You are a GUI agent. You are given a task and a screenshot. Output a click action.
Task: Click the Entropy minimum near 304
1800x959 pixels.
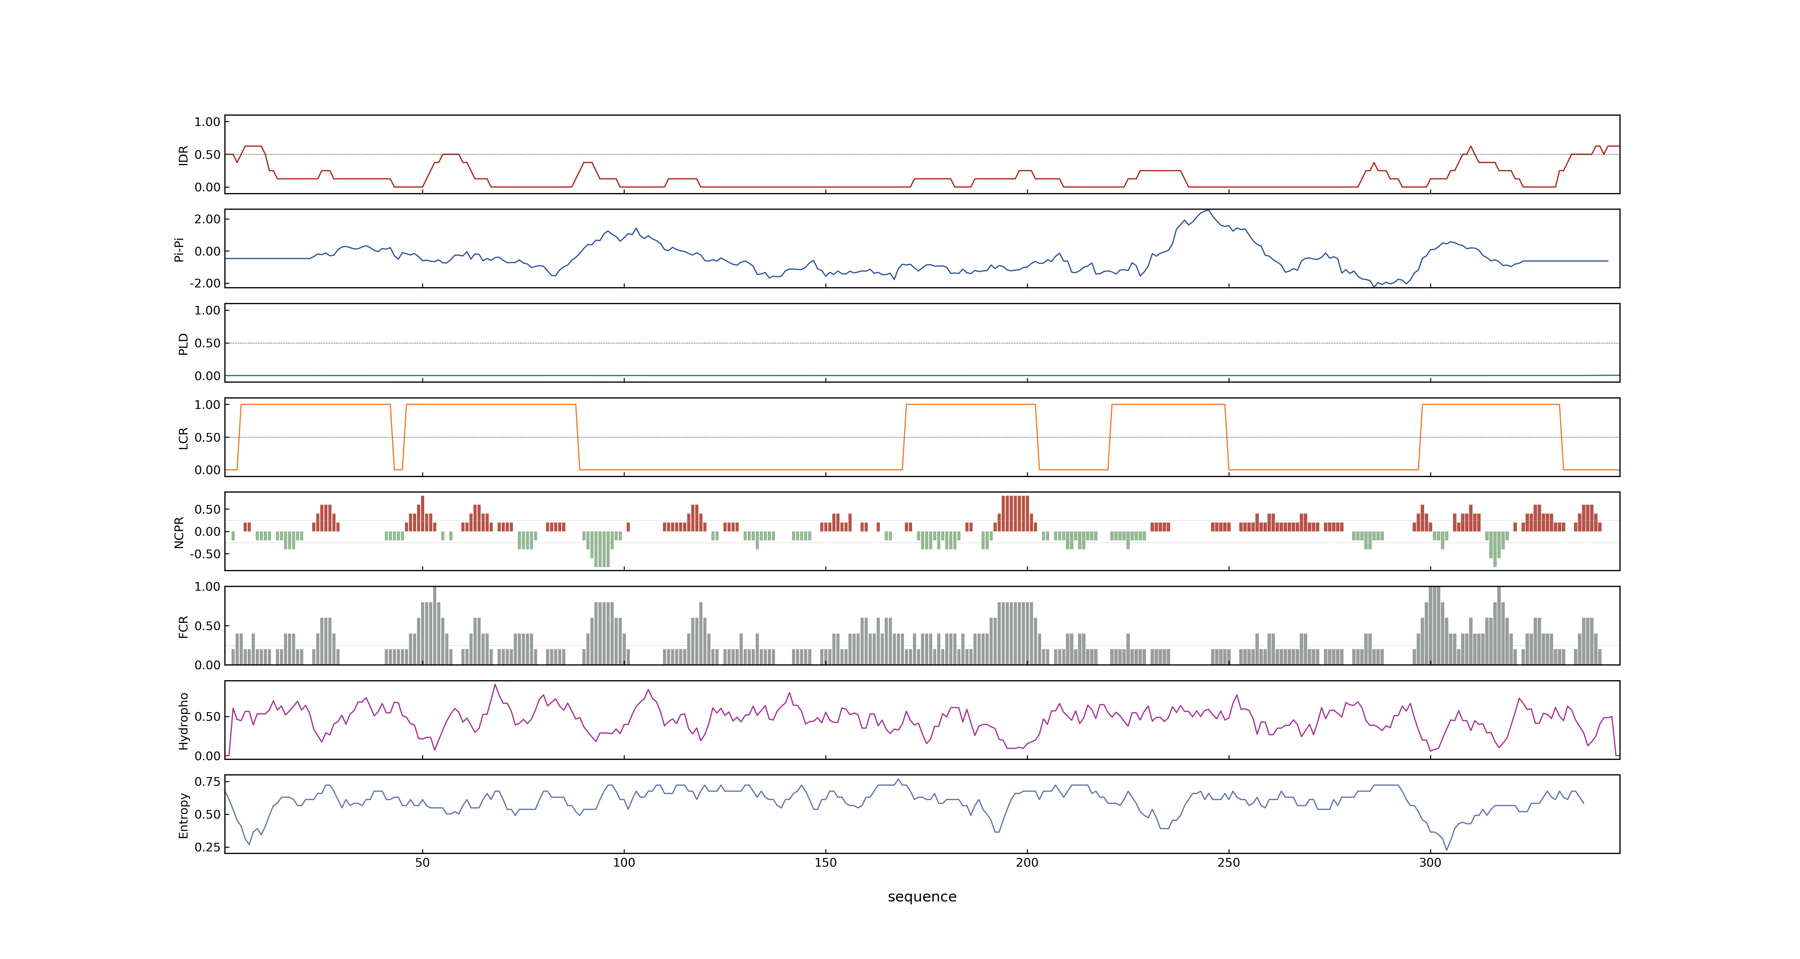click(x=1446, y=849)
